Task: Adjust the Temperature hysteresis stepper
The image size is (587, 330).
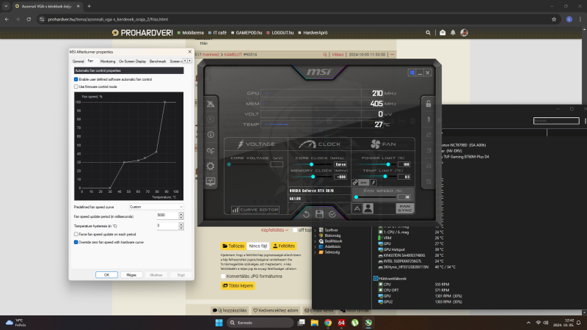Action: click(x=181, y=226)
